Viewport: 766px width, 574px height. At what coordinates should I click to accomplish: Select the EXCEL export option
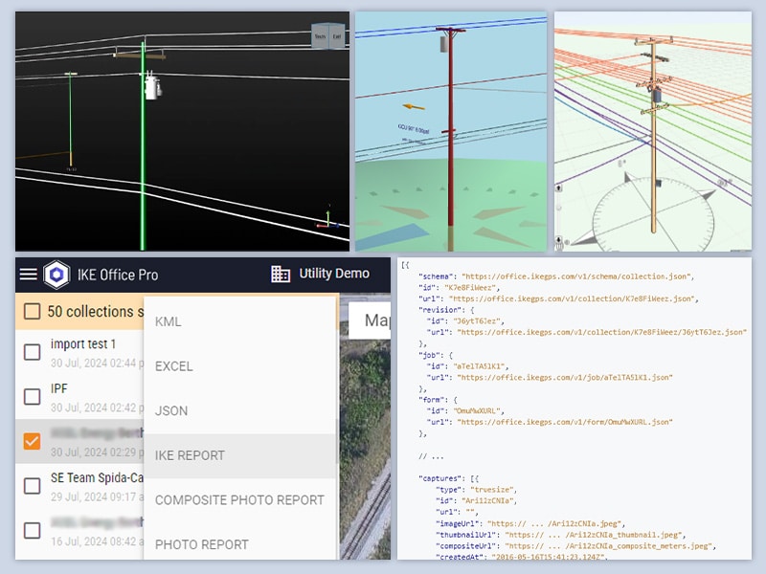(x=174, y=366)
